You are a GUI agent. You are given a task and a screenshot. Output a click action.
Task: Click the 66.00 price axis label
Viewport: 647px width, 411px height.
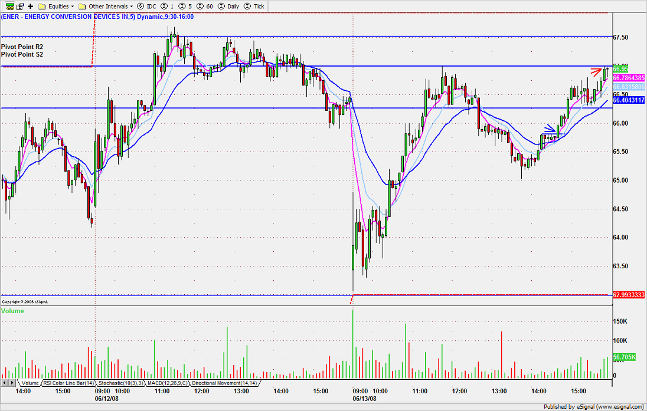click(620, 123)
